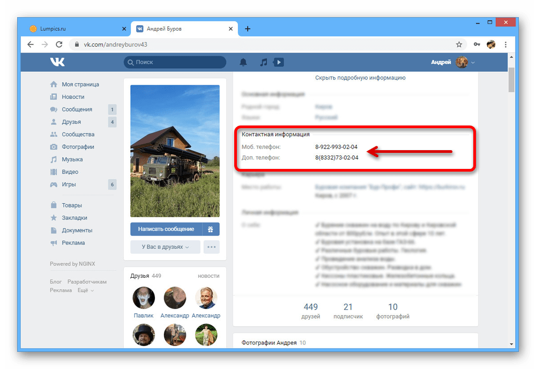Open the новости link in friends block
The image size is (536, 369).
pyautogui.click(x=209, y=276)
